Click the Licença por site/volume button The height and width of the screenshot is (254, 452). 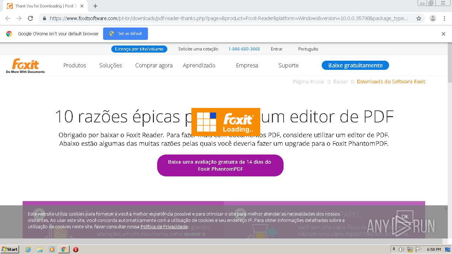[x=139, y=49]
